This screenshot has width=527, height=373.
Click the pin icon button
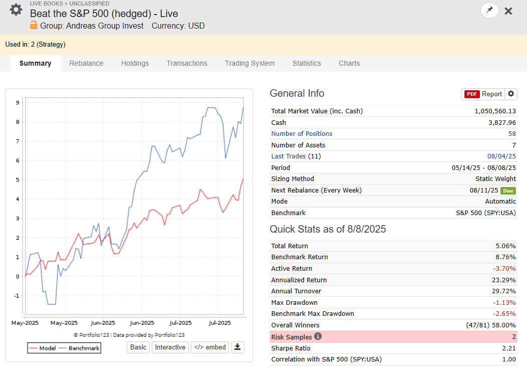489,10
